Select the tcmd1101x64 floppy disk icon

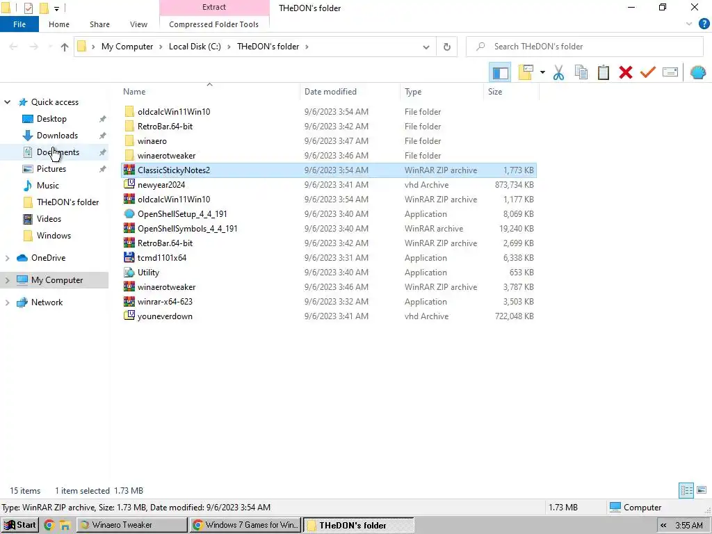point(129,257)
